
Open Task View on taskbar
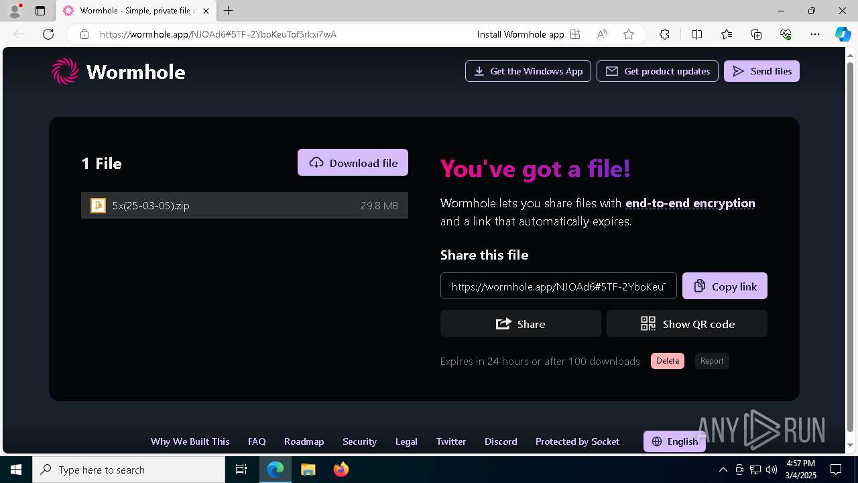pos(241,470)
